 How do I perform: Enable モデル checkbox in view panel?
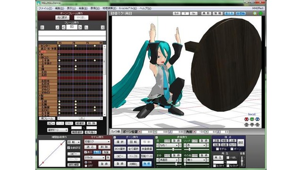(218, 149)
